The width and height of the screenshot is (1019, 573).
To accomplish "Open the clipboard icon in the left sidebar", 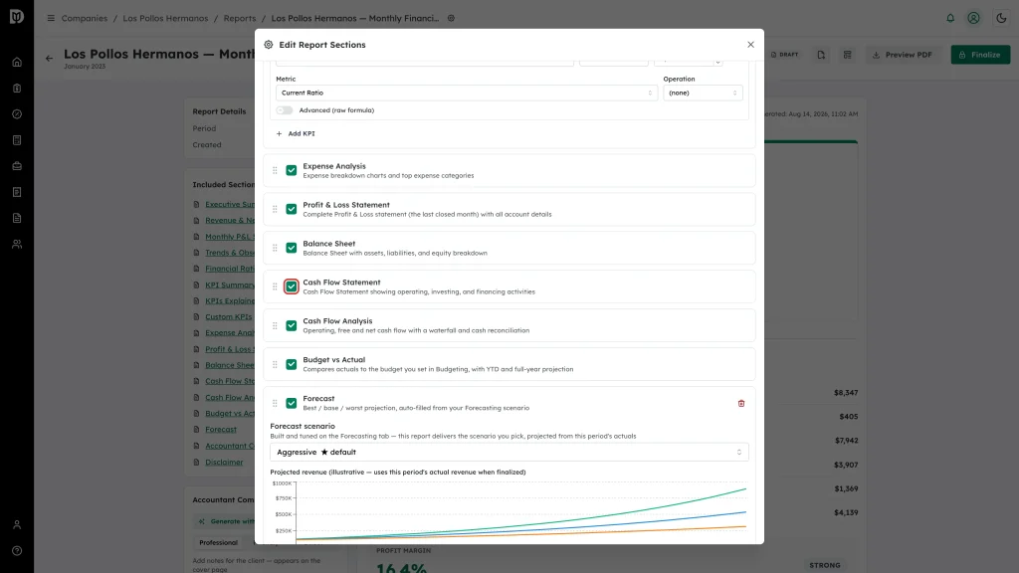I will point(17,89).
